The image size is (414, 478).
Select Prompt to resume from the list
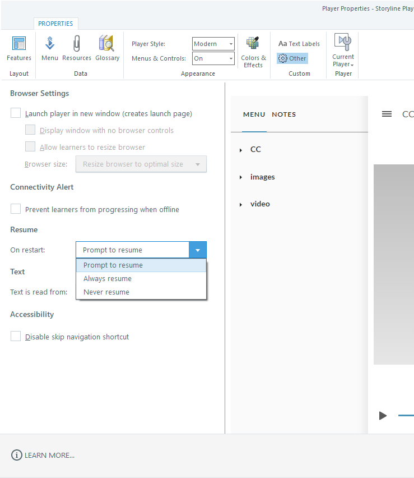(x=141, y=265)
